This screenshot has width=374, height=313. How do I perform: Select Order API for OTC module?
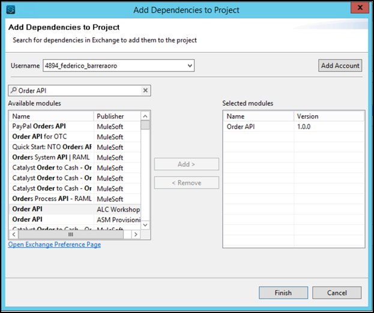pyautogui.click(x=74, y=137)
